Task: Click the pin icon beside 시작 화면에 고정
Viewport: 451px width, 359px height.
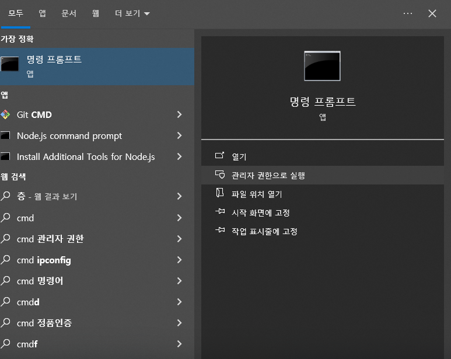Action: tap(220, 211)
